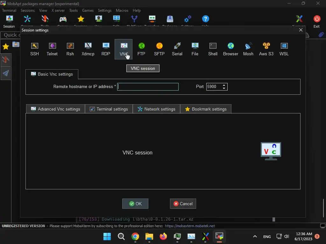Select the FTP session type

point(141,49)
